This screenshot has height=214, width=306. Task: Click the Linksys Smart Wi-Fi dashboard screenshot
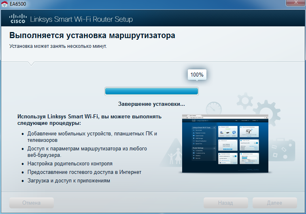point(225,143)
